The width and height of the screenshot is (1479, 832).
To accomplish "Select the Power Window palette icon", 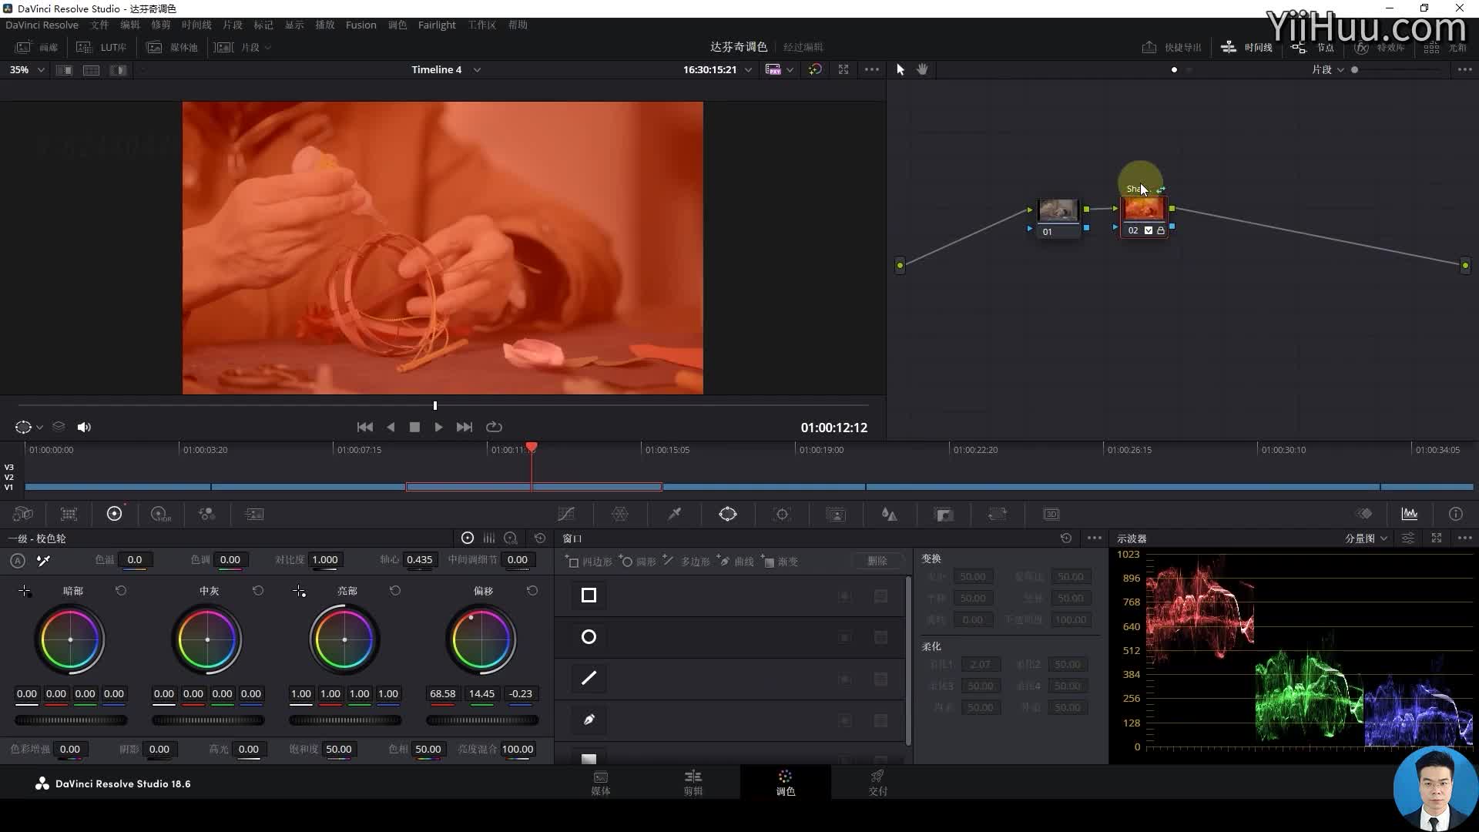I will click(728, 514).
